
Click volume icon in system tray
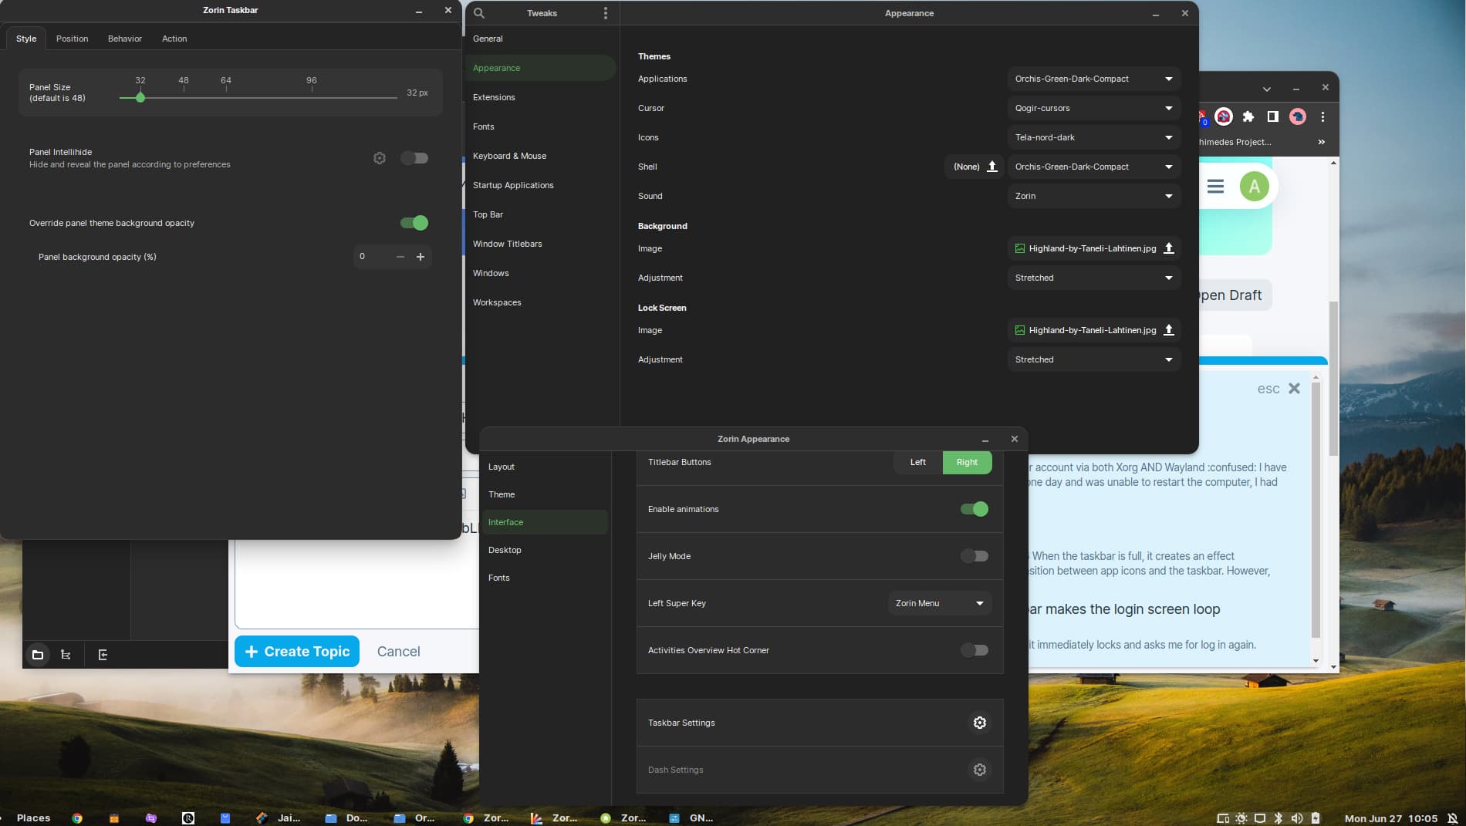pos(1297,818)
